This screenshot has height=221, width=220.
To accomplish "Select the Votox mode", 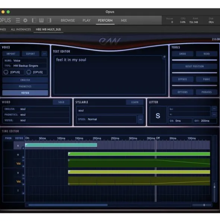I will pyautogui.click(x=25, y=93).
